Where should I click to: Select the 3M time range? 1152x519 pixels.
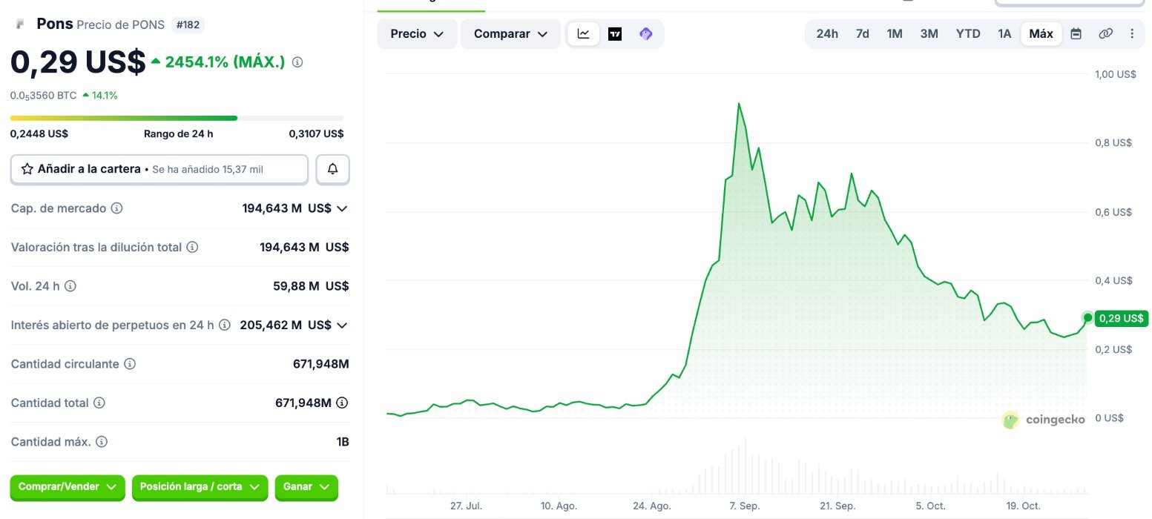[929, 33]
